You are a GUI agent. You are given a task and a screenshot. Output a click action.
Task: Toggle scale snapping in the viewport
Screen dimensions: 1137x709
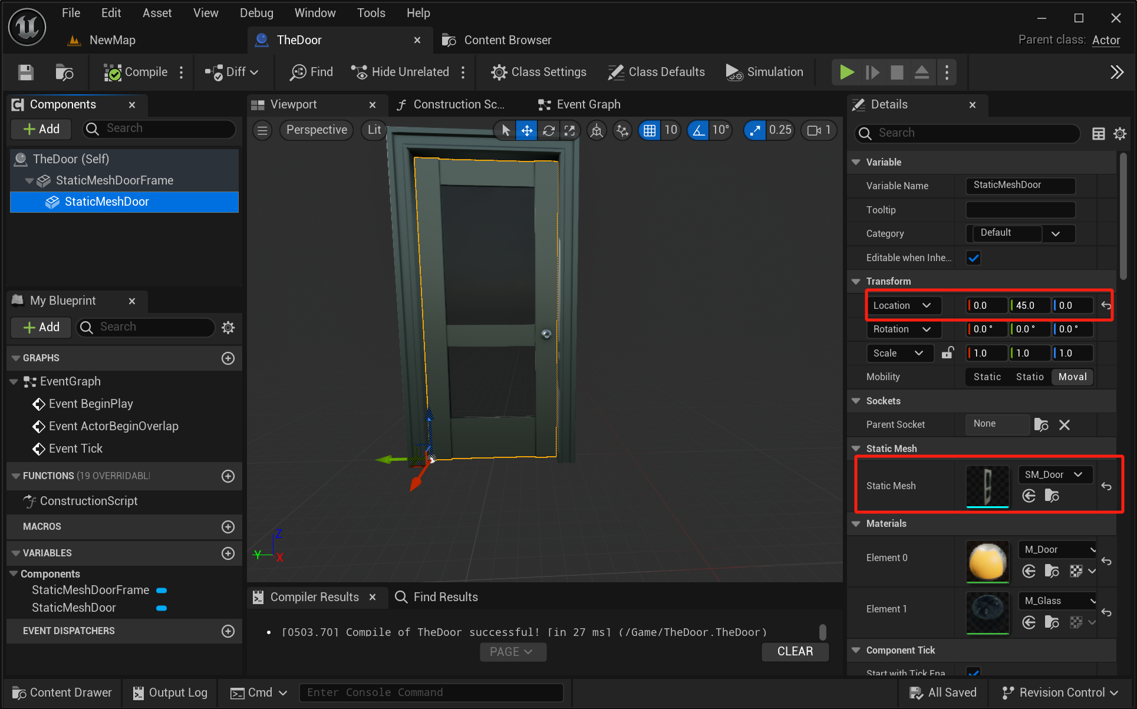pyautogui.click(x=755, y=130)
